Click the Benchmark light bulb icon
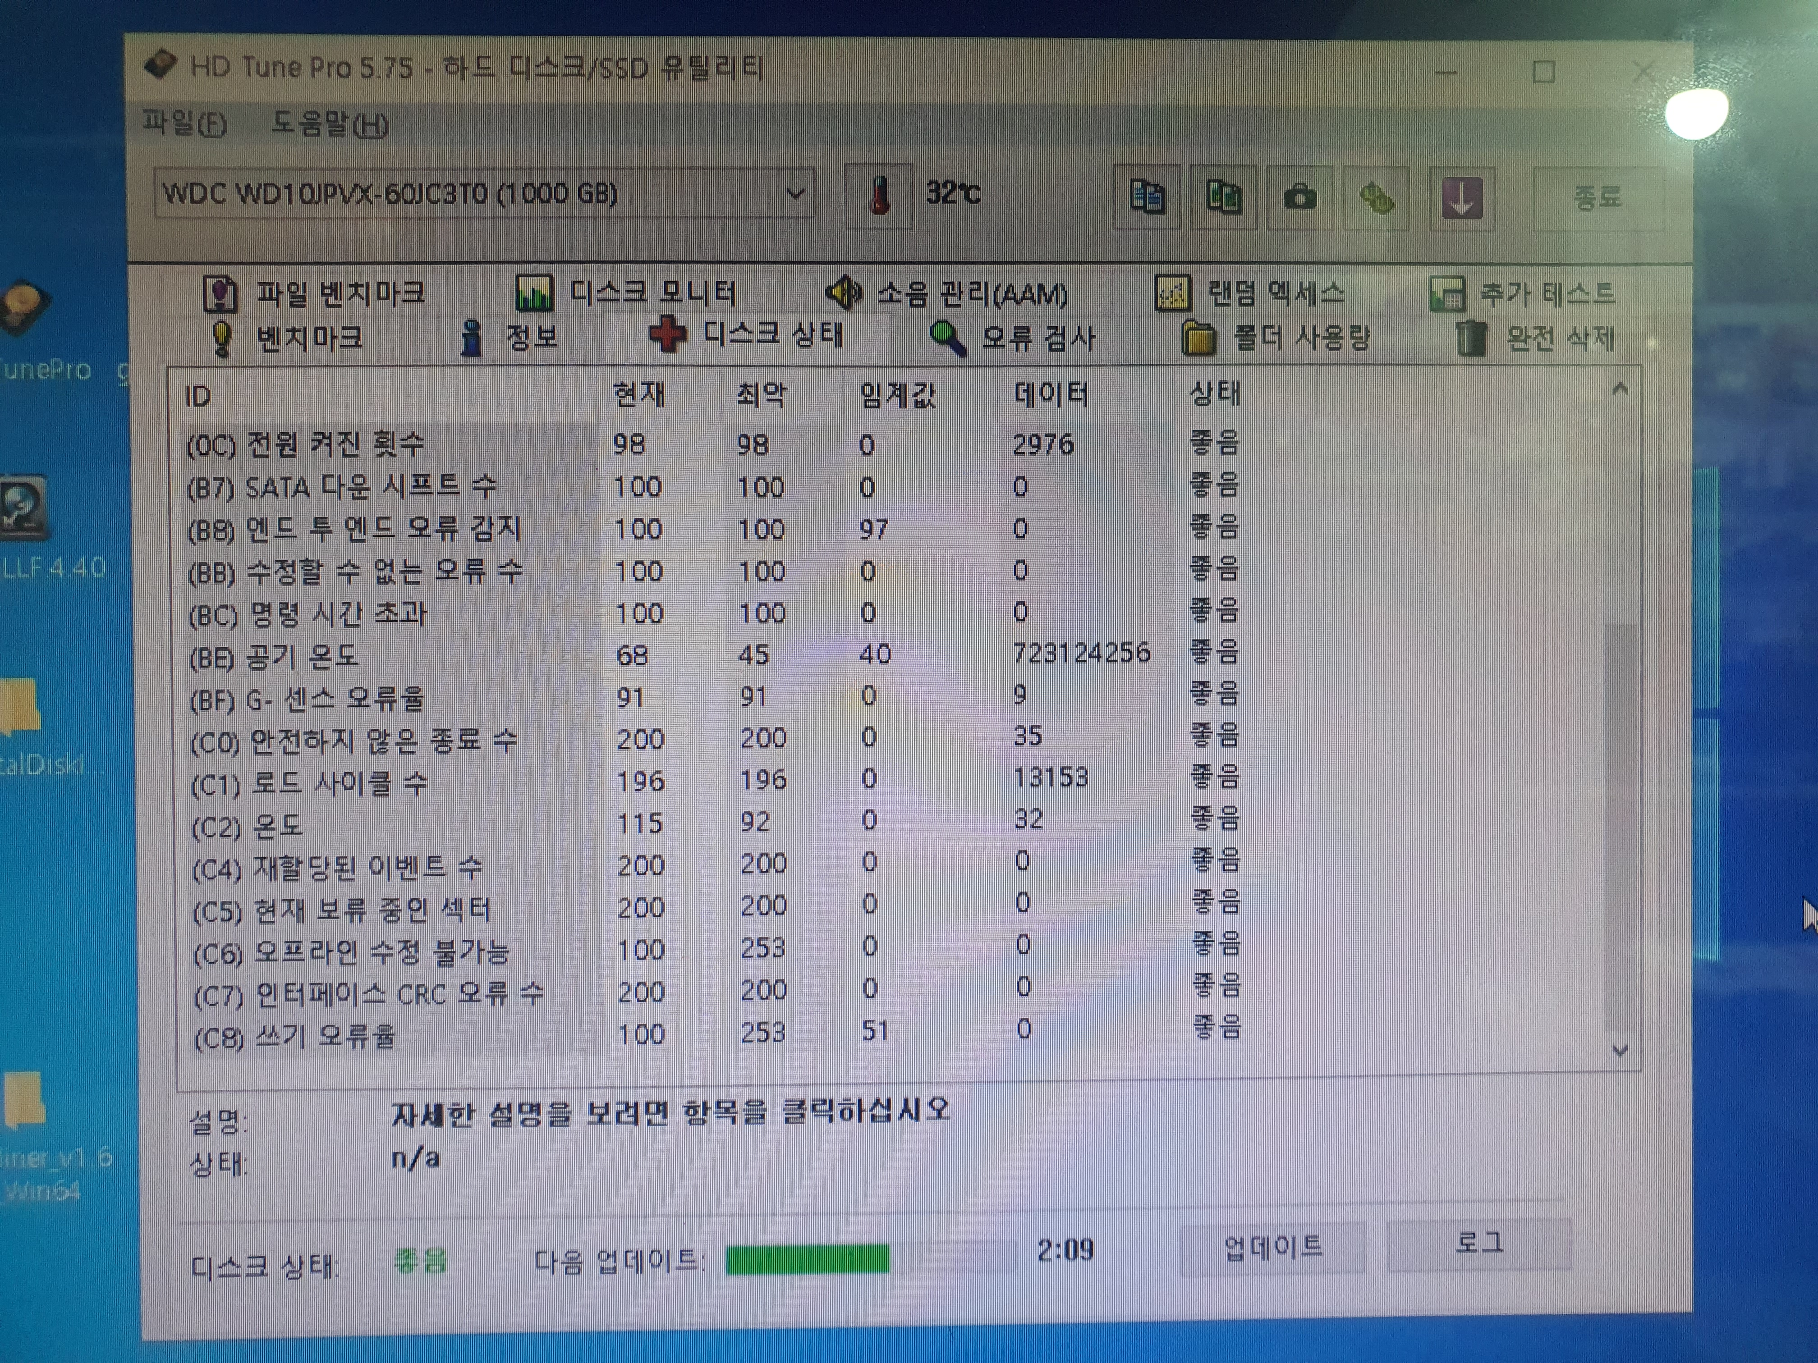 pos(221,338)
